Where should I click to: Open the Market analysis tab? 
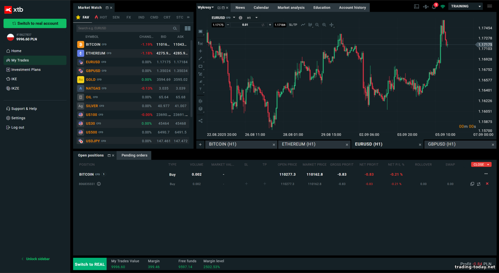(291, 8)
